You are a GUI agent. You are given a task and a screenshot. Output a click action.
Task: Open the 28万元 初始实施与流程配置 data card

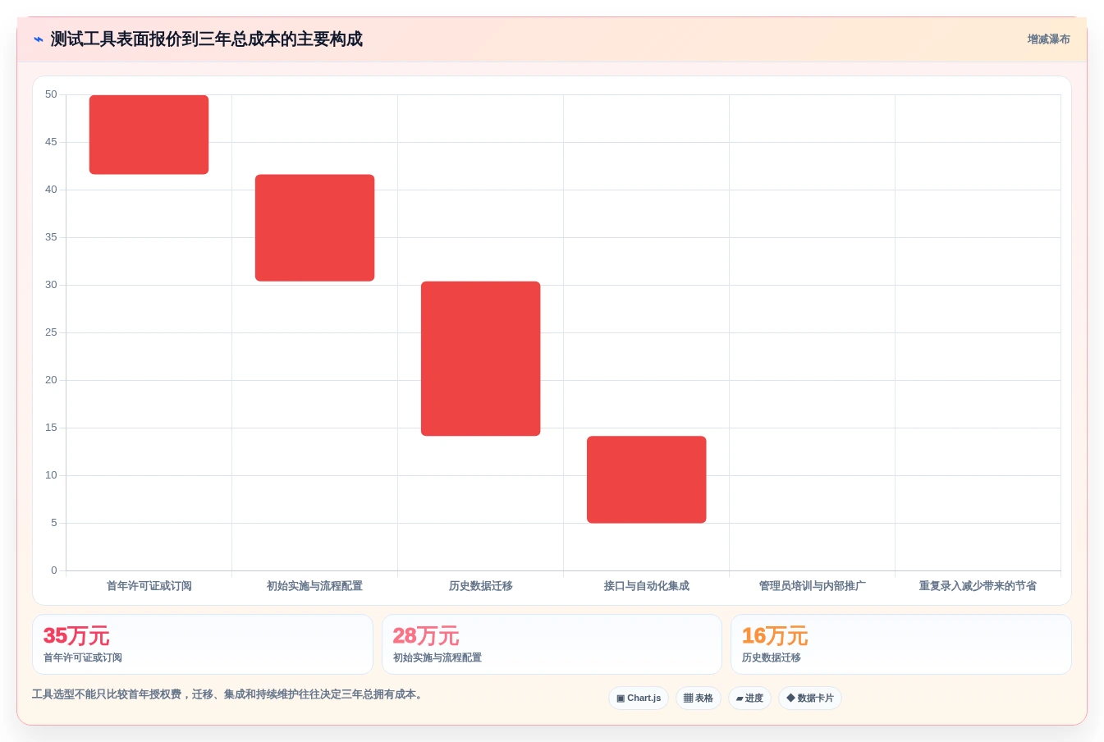(x=552, y=644)
